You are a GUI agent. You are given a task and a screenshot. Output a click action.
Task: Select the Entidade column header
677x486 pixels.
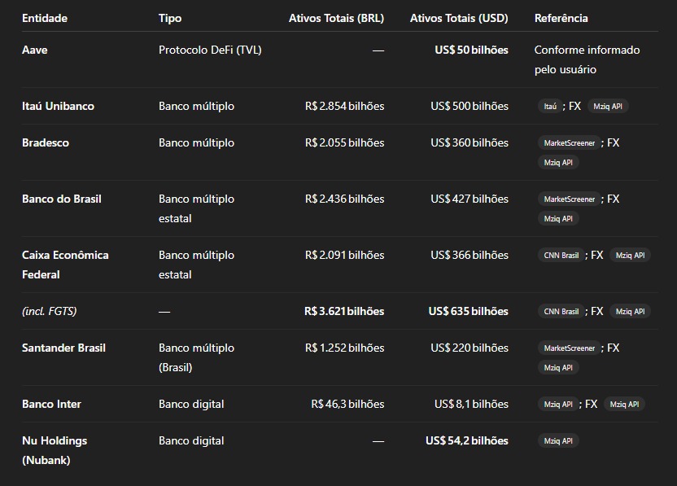click(45, 18)
